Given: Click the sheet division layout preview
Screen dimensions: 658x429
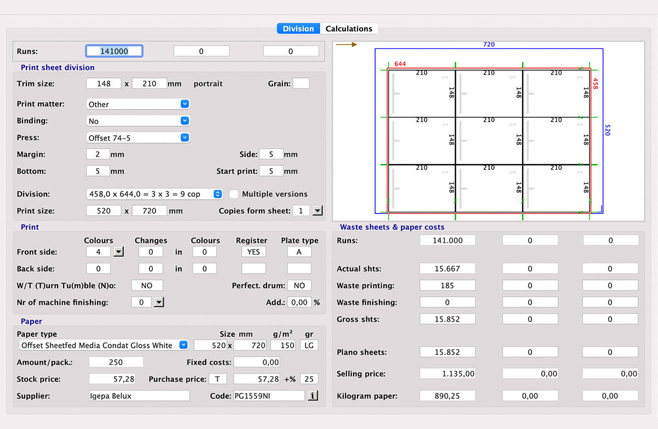Looking at the screenshot, I should [x=489, y=131].
